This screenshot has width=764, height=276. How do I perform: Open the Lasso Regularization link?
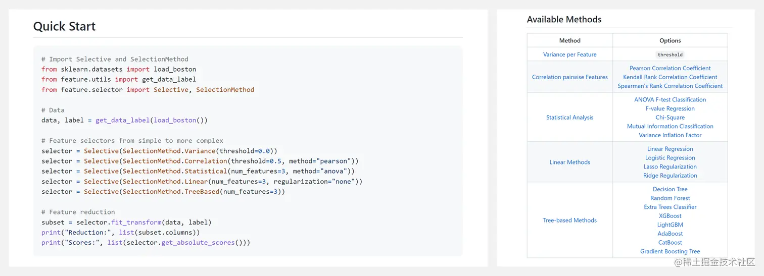[670, 167]
